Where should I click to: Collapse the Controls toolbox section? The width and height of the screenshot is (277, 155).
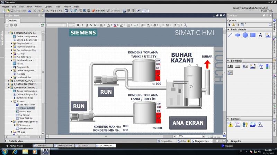(x=229, y=119)
